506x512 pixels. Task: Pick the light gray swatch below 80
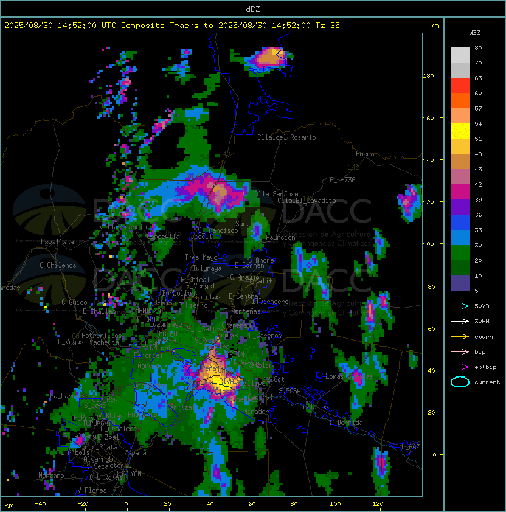pyautogui.click(x=460, y=55)
